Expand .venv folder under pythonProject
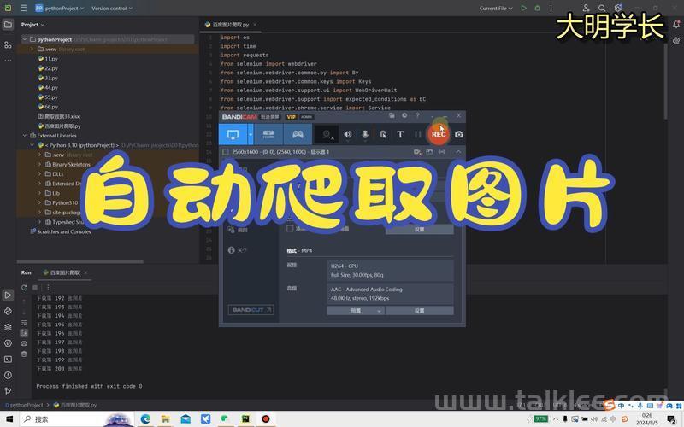Image resolution: width=684 pixels, height=427 pixels. pos(32,50)
